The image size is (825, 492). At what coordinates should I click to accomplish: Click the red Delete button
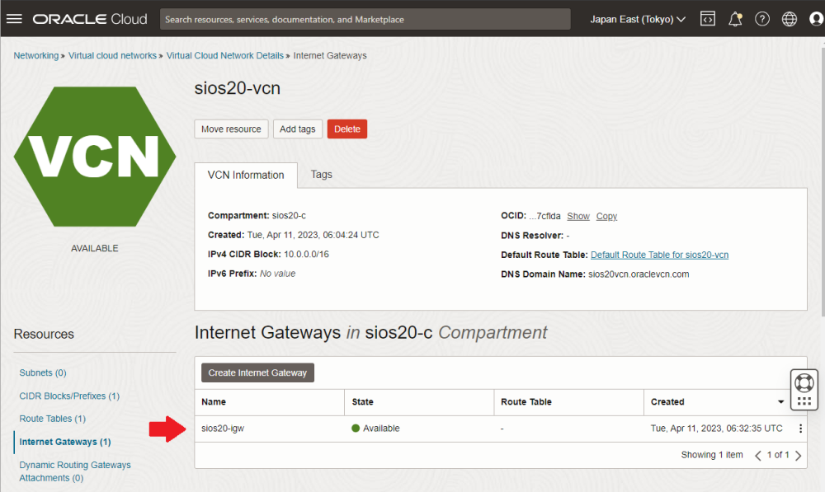coord(347,129)
